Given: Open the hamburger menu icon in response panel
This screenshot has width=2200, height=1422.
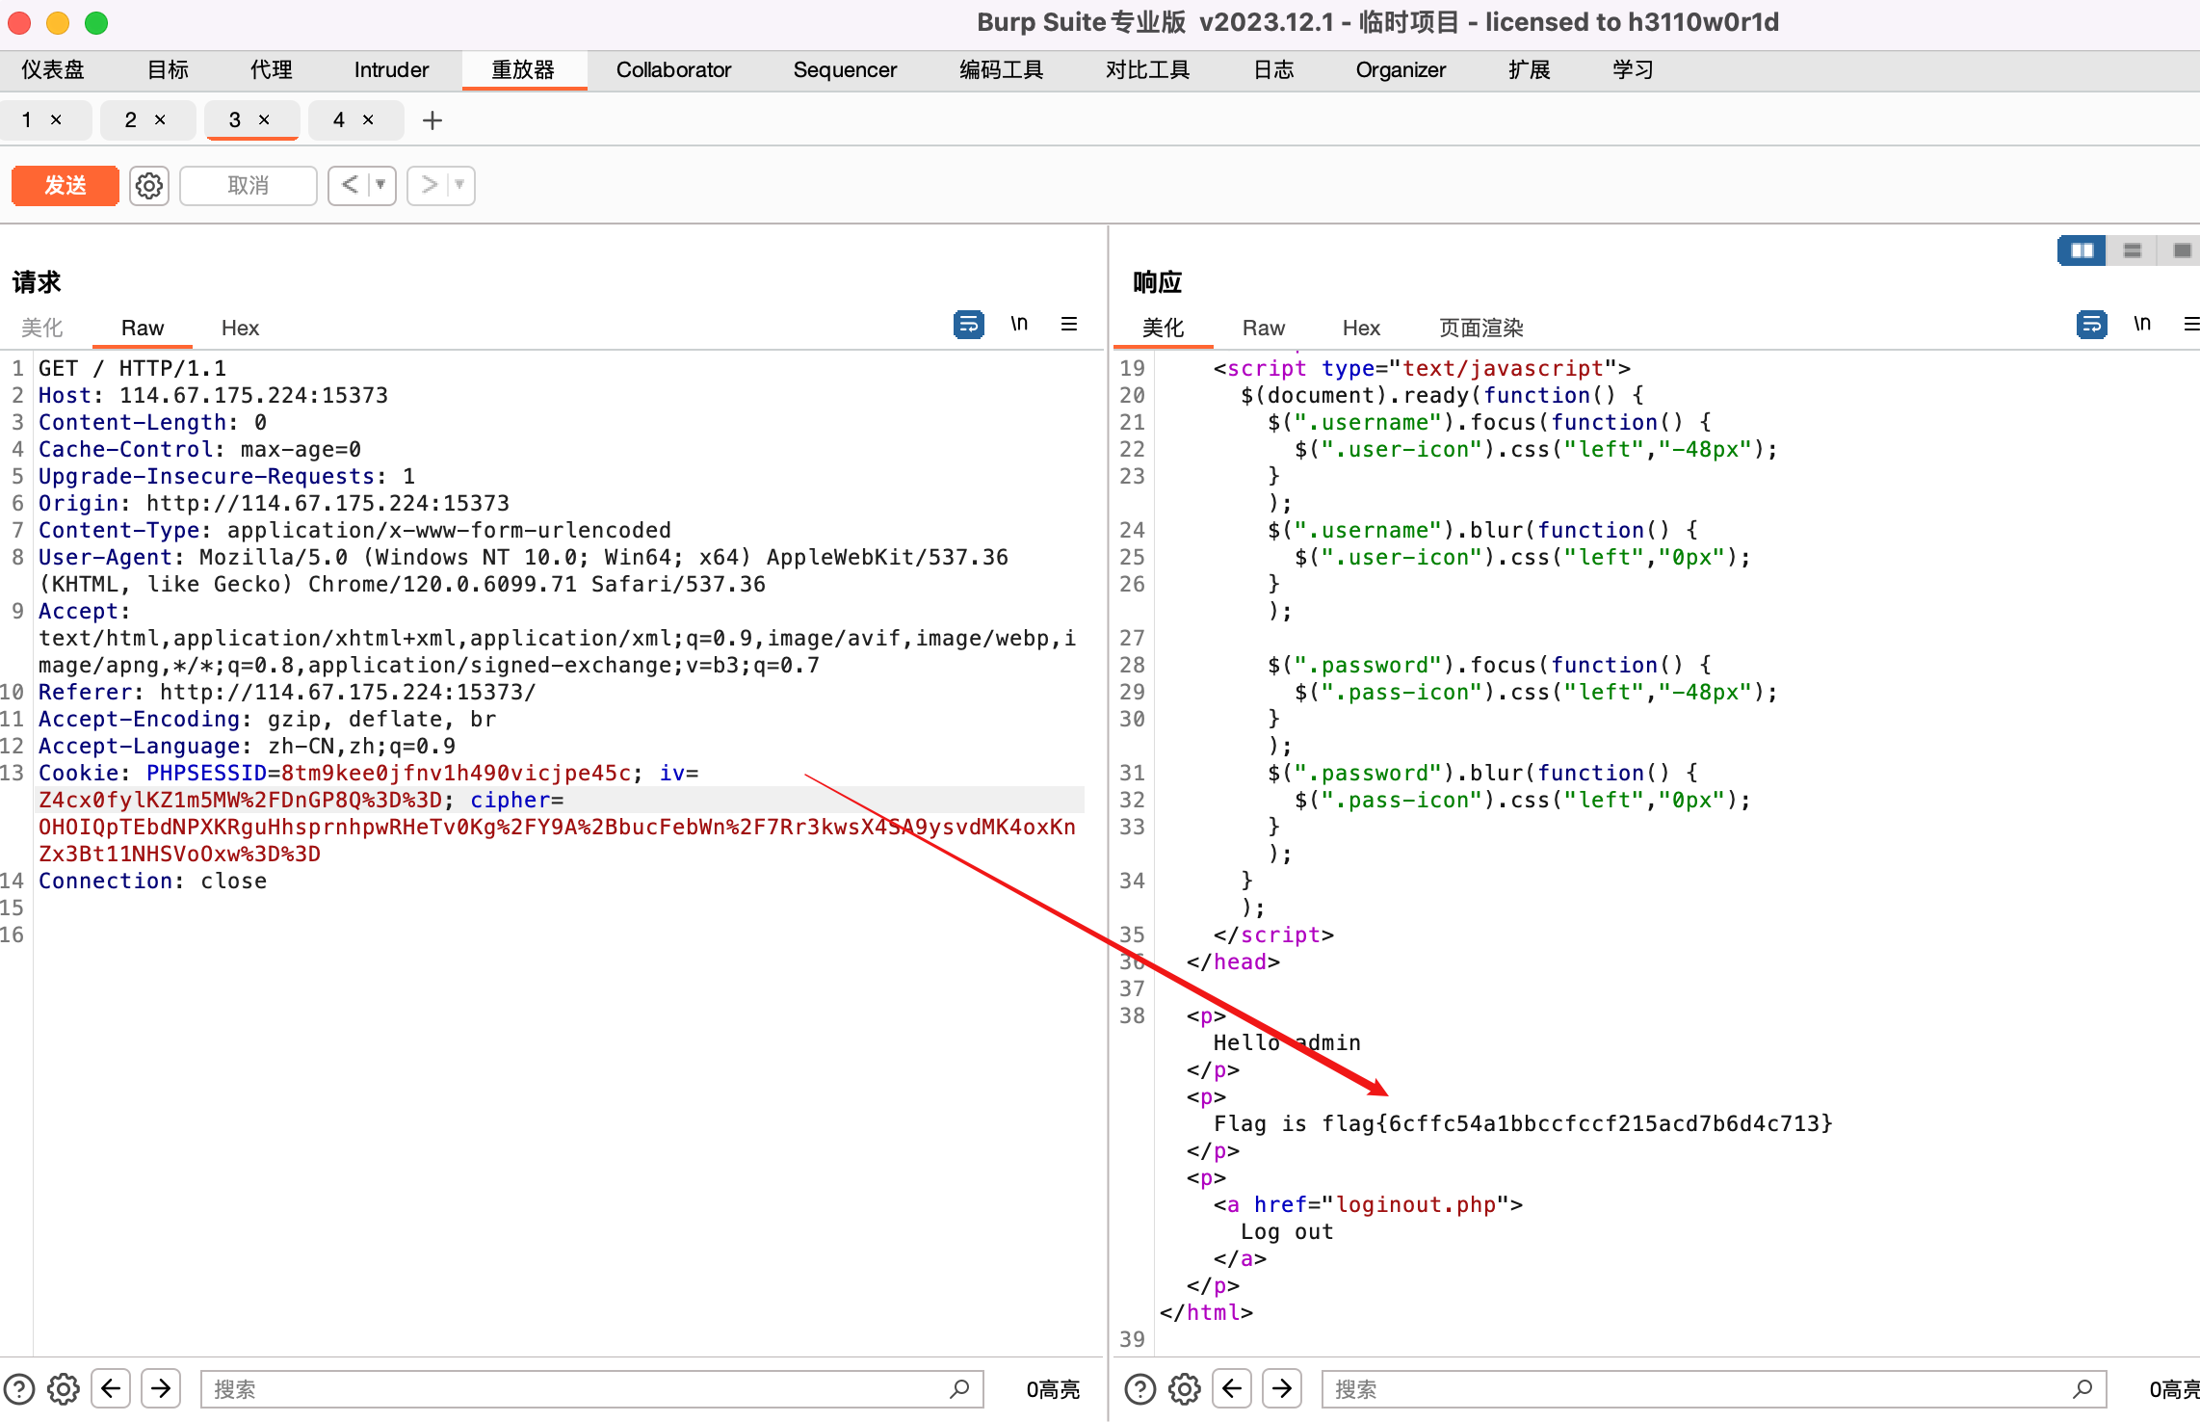Looking at the screenshot, I should (2193, 324).
